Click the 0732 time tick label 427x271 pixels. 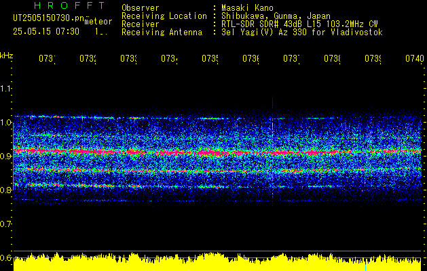tap(88, 58)
